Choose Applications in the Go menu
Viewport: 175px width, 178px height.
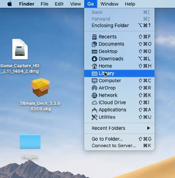click(x=119, y=110)
